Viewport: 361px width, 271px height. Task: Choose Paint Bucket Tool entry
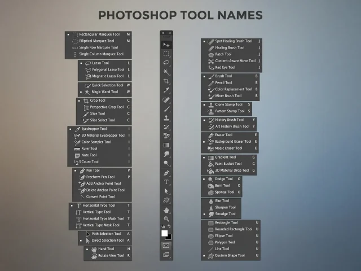pyautogui.click(x=229, y=164)
